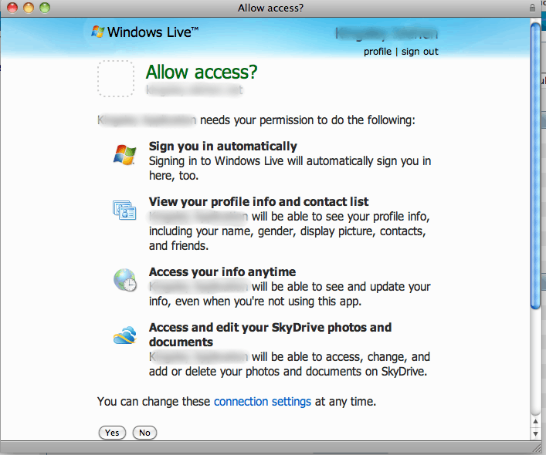Click the dotted app picture placeholder
The height and width of the screenshot is (455, 546).
tap(116, 79)
